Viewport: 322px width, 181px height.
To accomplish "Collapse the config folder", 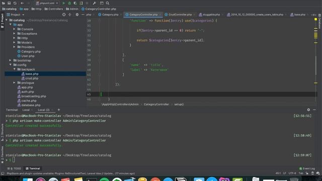I will 11,65.
